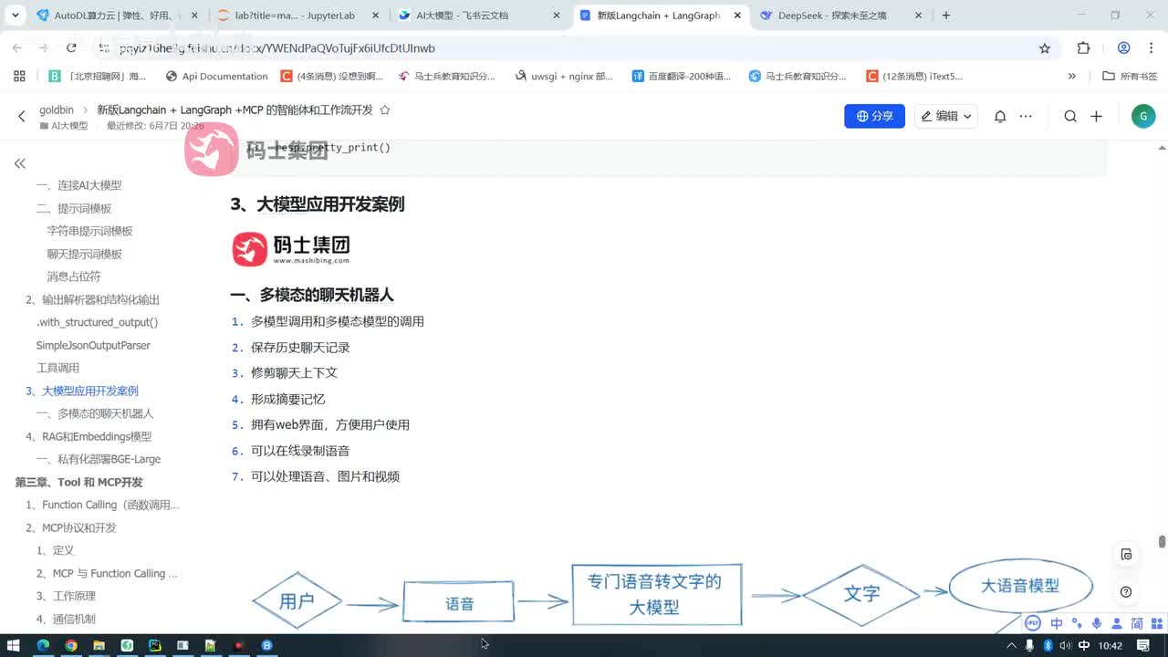Bookmark this page with the star icon
This screenshot has height=657, width=1168.
[1045, 48]
